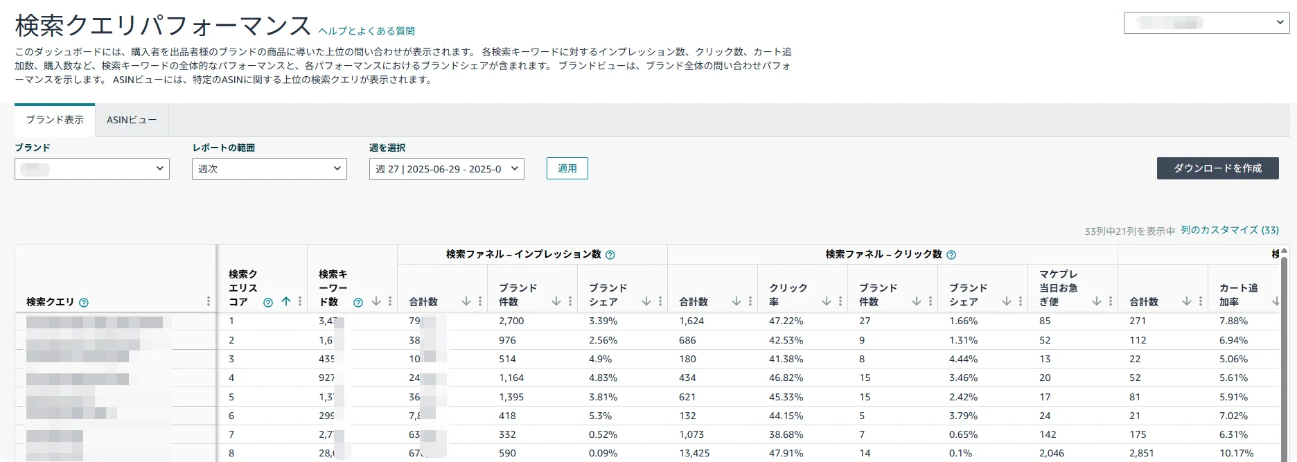Sort impressions ブランドシェア column descending
The height and width of the screenshot is (462, 1297).
646,301
